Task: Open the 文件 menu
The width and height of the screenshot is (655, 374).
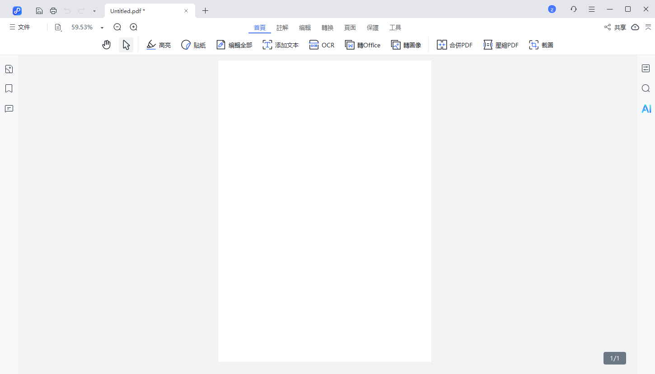Action: [x=20, y=27]
